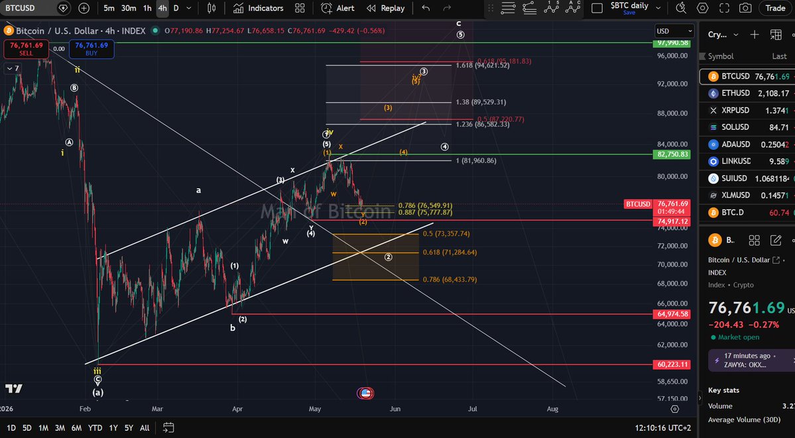The image size is (795, 438).
Task: Open the USD currency dropdown on price scale
Action: tap(674, 31)
